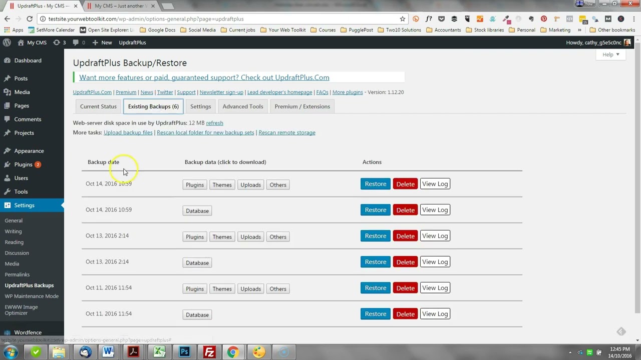The height and width of the screenshot is (360, 641).
Task: Click Rescan local folder for new backup sets
Action: tap(205, 132)
